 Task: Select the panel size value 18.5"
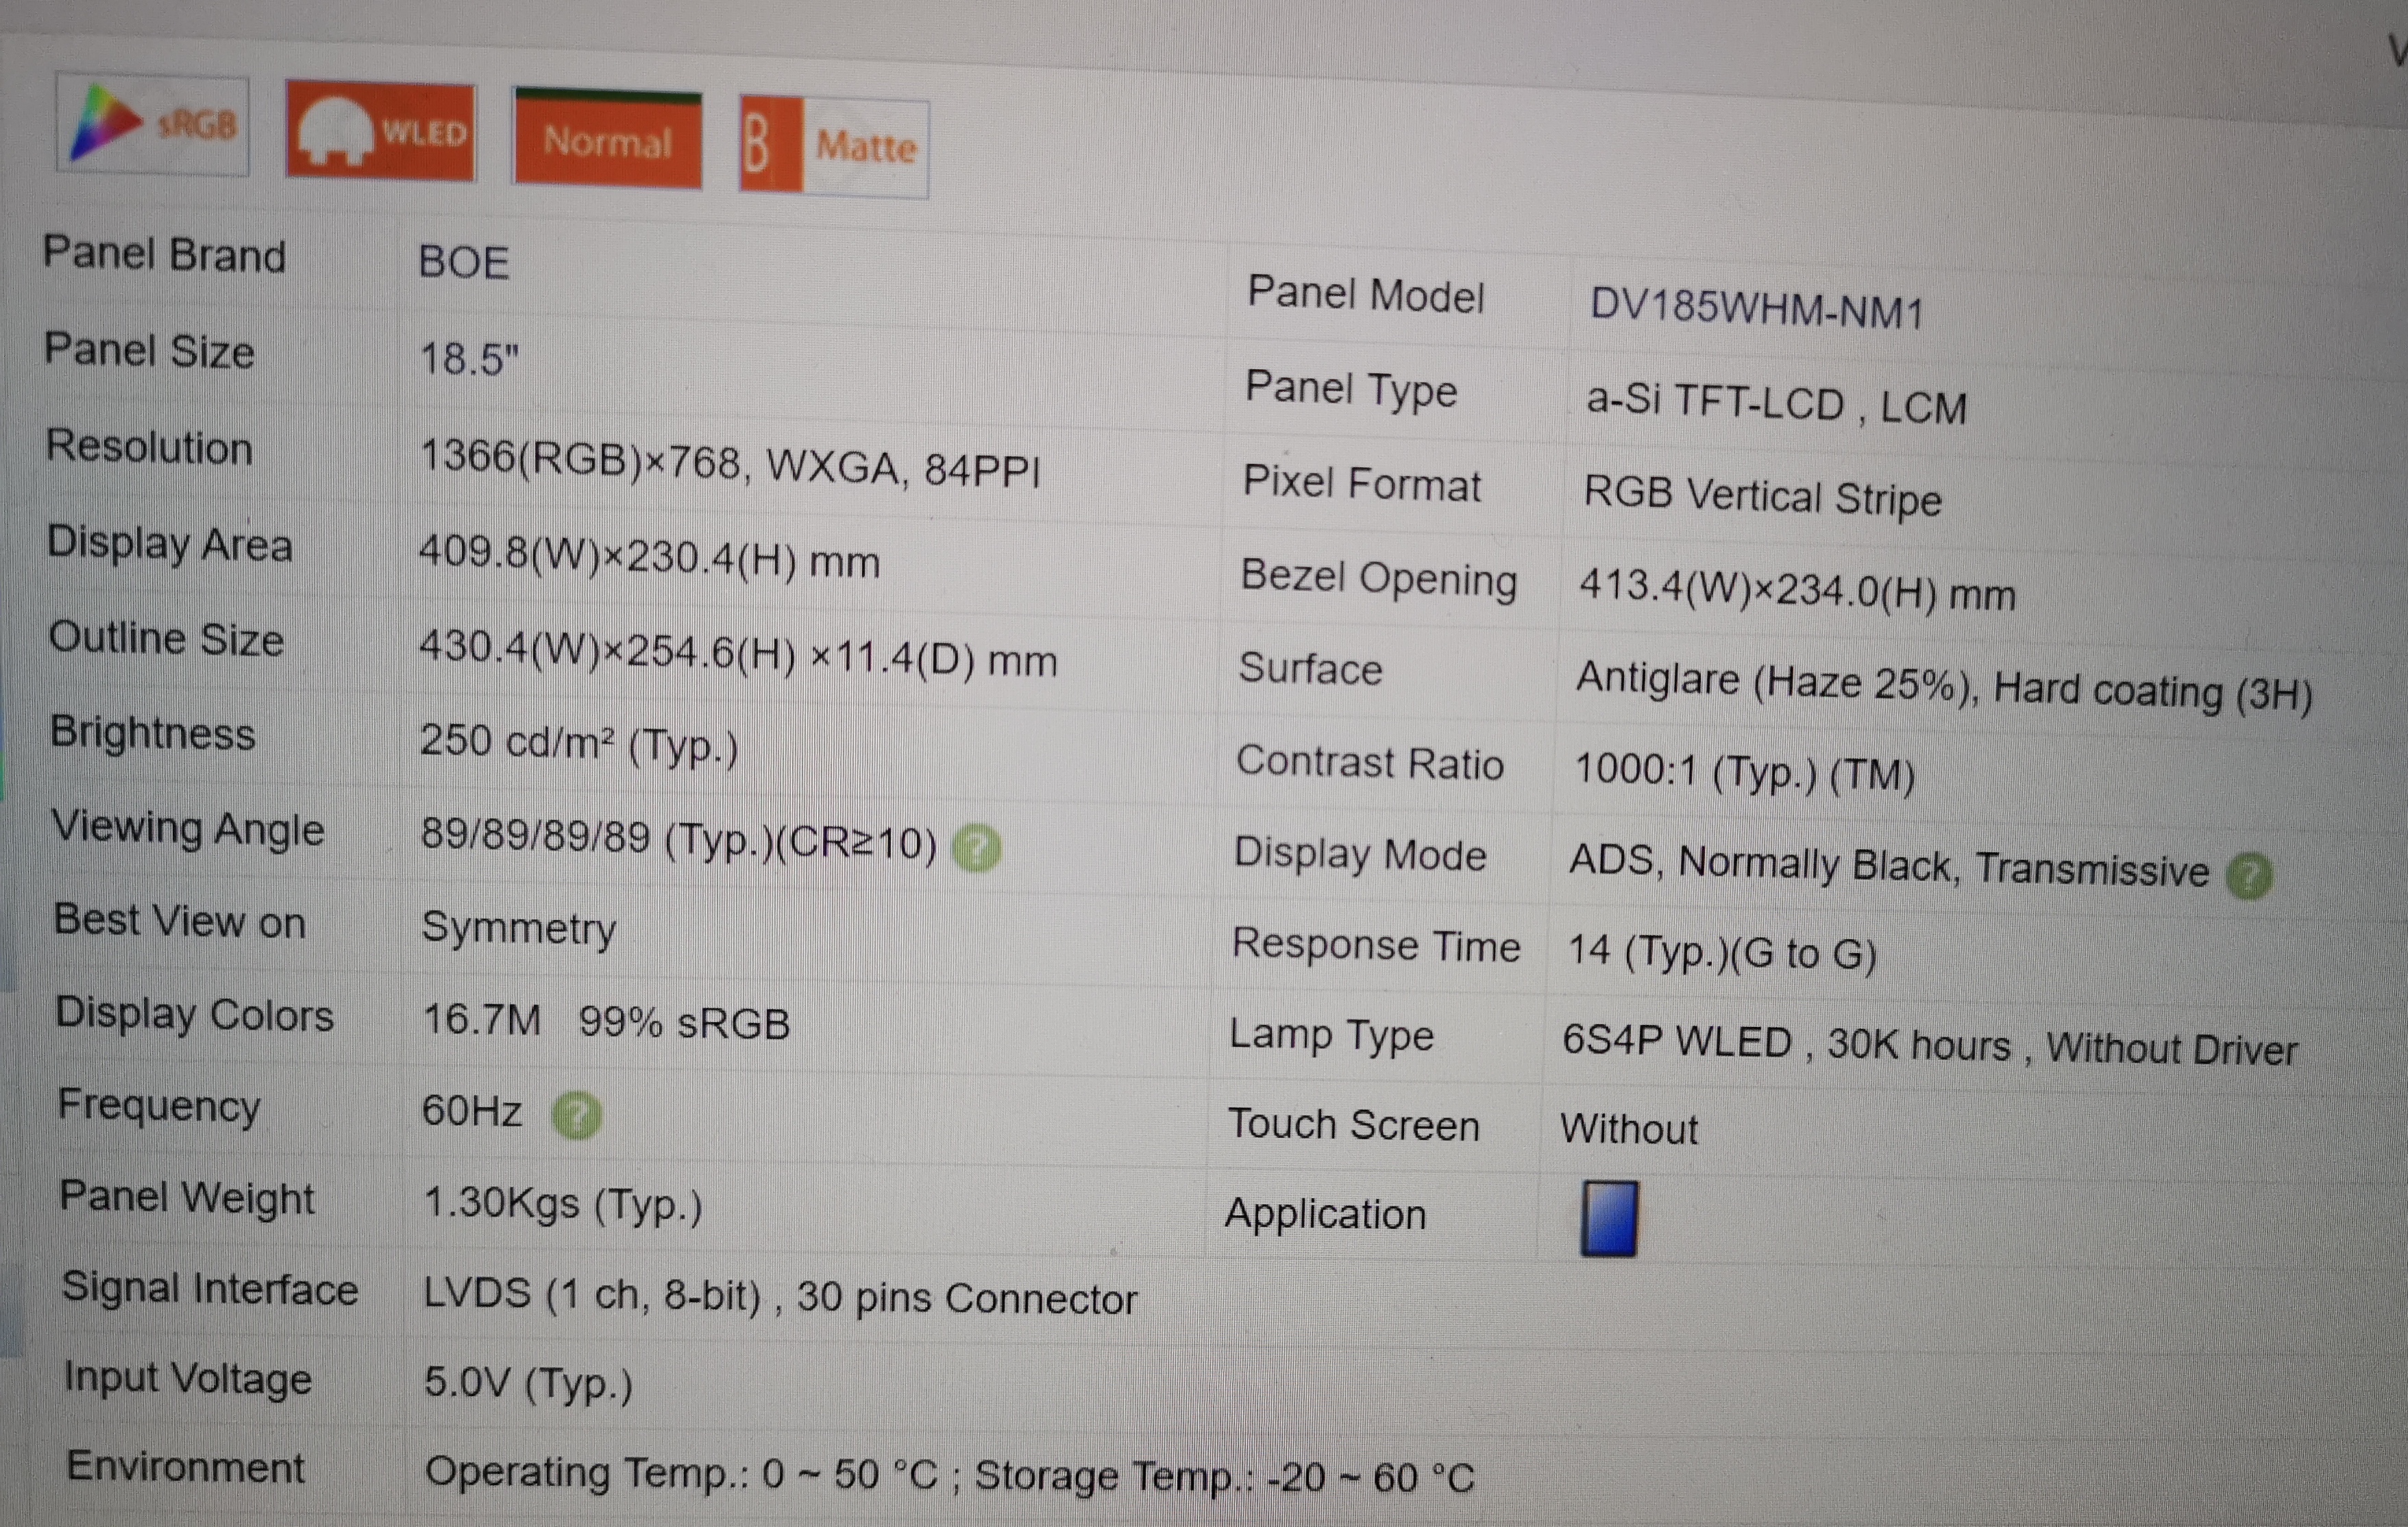click(469, 359)
